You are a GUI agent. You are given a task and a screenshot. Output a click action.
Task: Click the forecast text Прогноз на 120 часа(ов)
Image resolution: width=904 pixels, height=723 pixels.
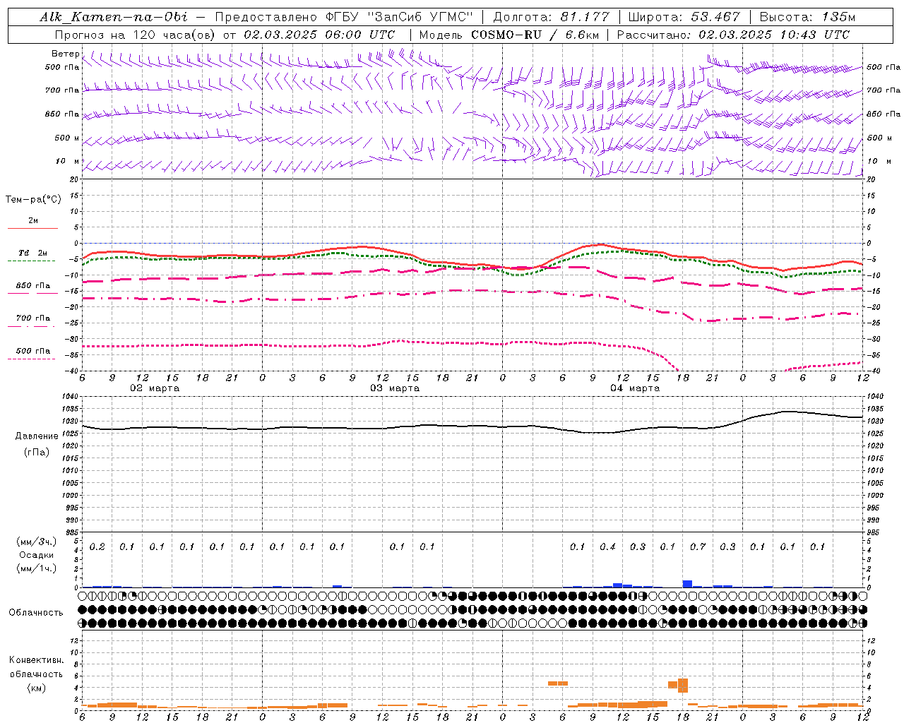point(135,35)
